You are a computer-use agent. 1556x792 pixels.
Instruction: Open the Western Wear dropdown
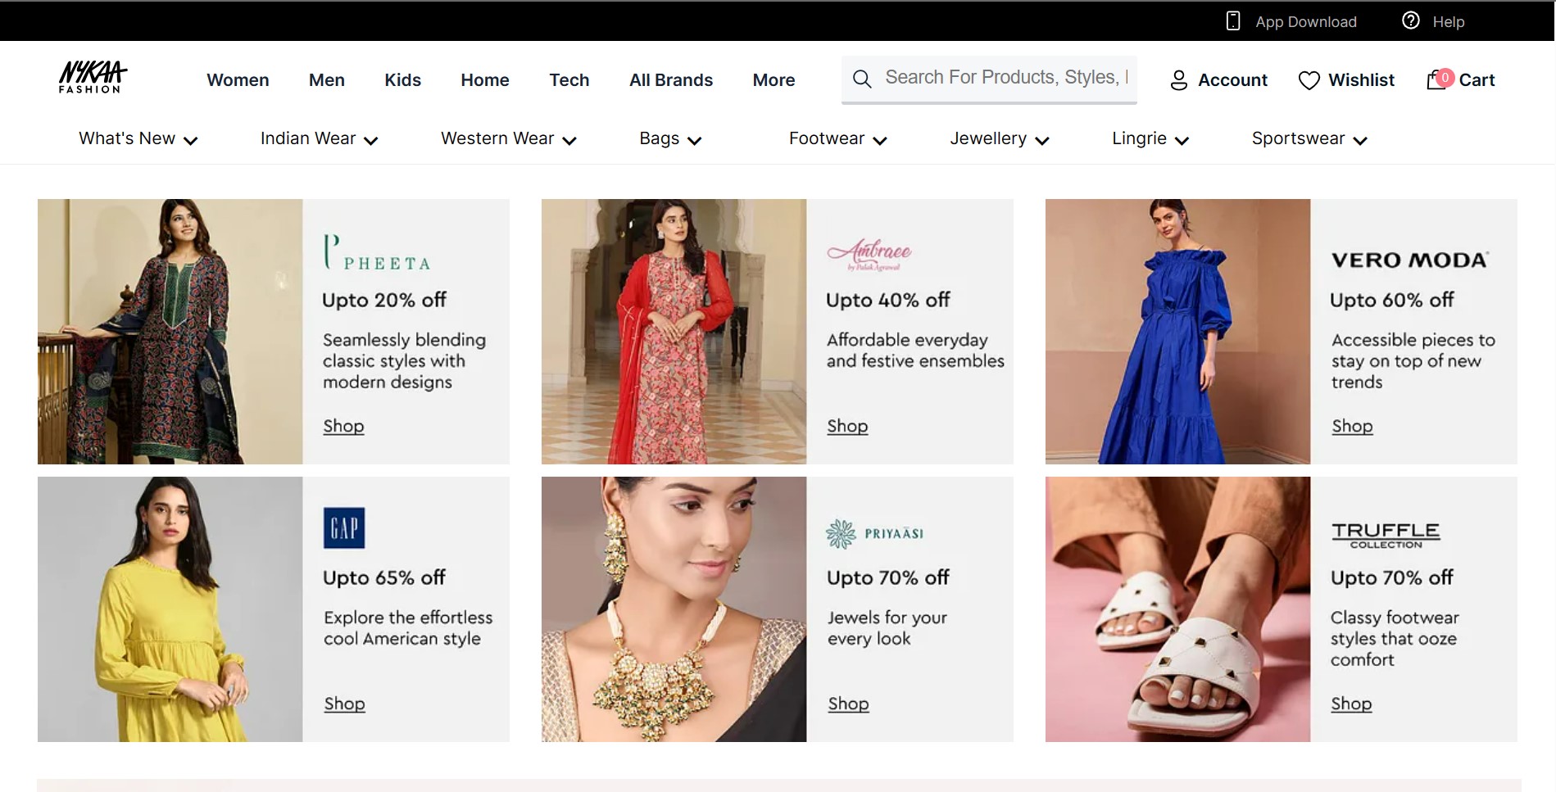507,138
